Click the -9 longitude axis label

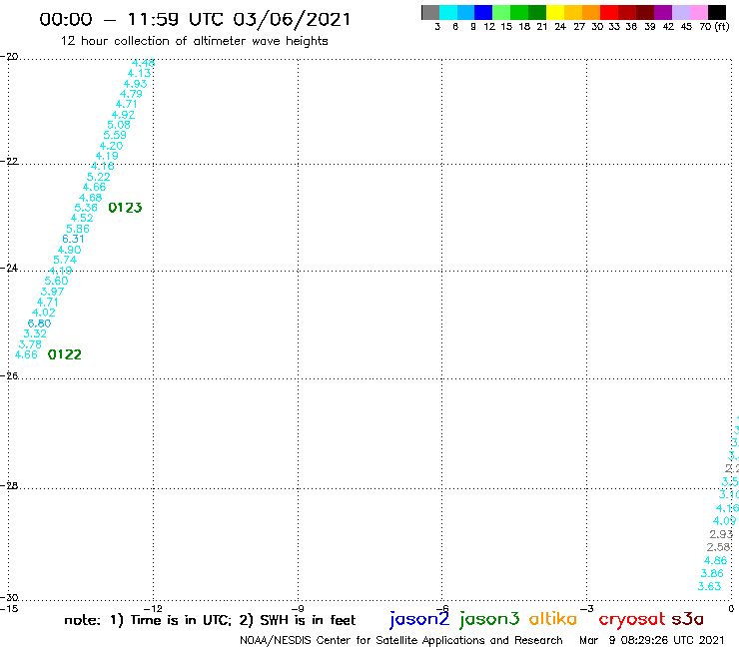click(298, 608)
